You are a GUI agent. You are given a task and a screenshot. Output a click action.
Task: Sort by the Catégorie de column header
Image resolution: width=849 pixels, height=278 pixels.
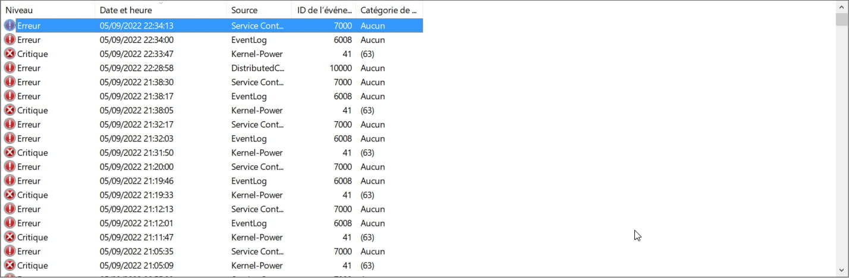click(389, 10)
